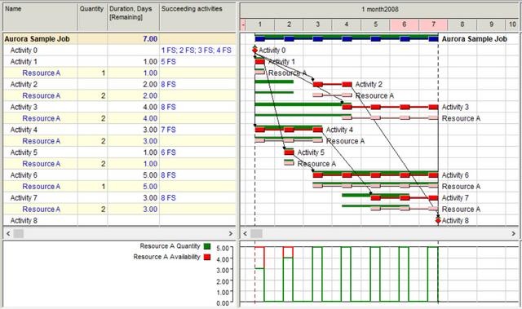Click day 7 highlighted in the timeline header
Viewport: 522px width, 309px height.
(433, 24)
